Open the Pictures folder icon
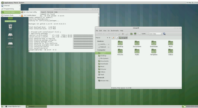Screen dimensions: 198x108 [120, 52]
